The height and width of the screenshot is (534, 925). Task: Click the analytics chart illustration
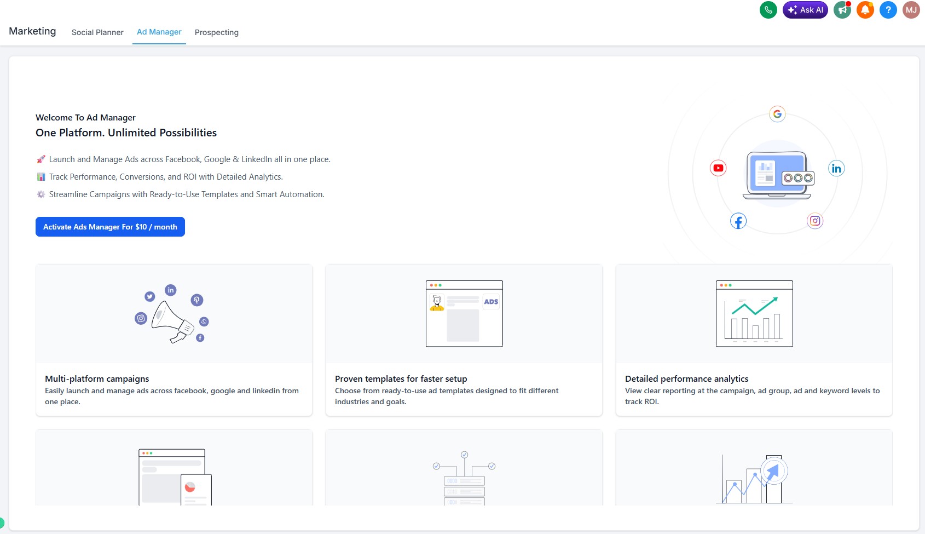point(754,314)
